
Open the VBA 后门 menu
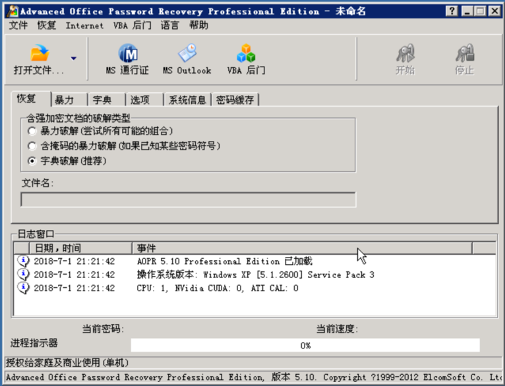pyautogui.click(x=133, y=26)
